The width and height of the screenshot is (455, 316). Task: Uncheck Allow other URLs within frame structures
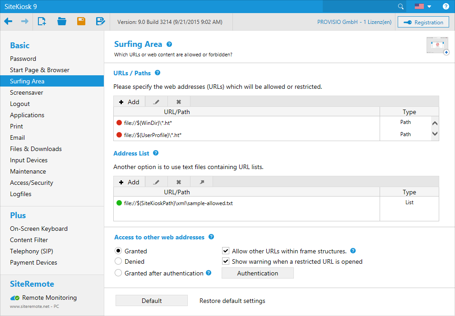(x=226, y=251)
